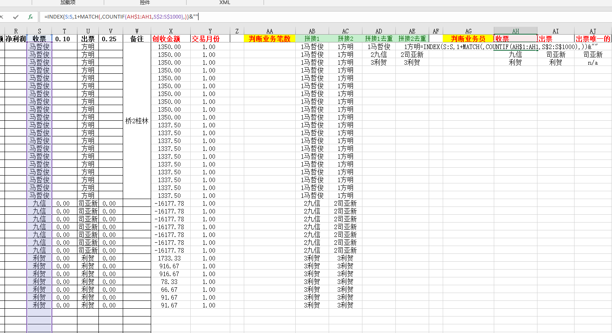Click the XML ribbon group label
The height and width of the screenshot is (333, 612).
click(225, 2)
